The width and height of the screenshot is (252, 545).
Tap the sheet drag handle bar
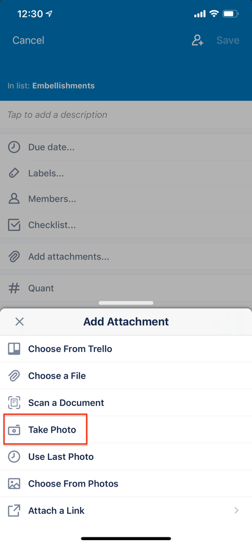coord(126,303)
